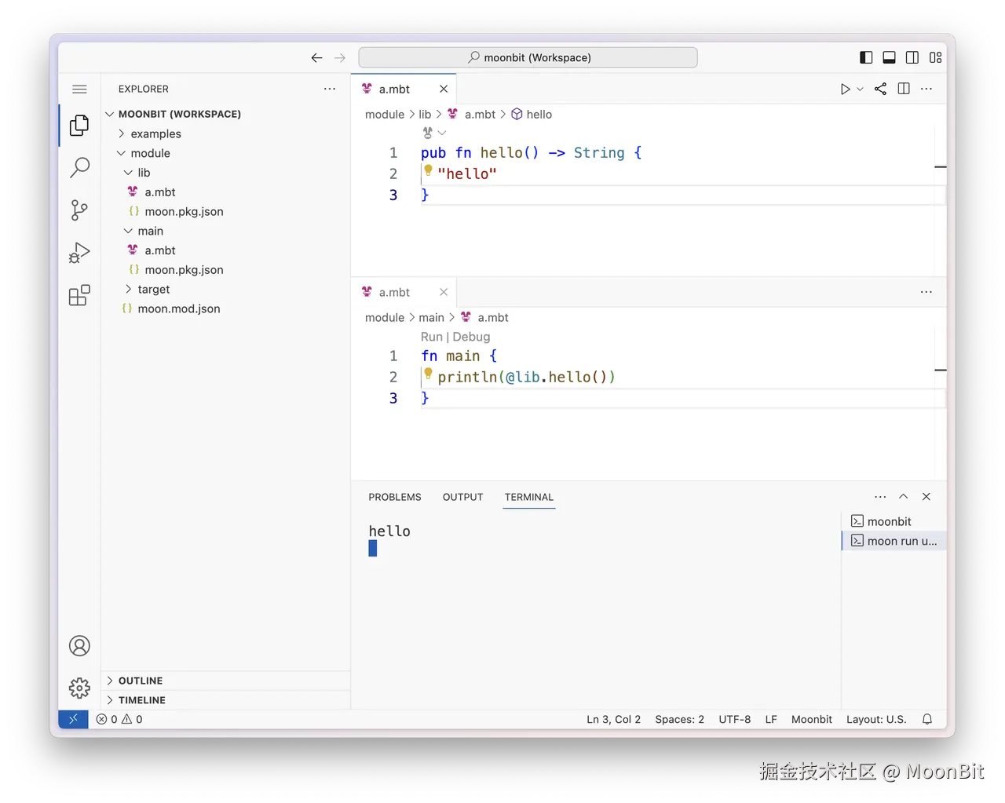The height and width of the screenshot is (803, 1005).
Task: Open the Search view
Action: [x=79, y=167]
